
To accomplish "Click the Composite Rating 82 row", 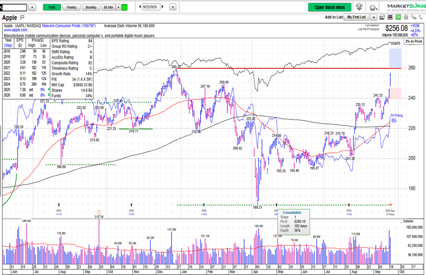I will point(72,63).
